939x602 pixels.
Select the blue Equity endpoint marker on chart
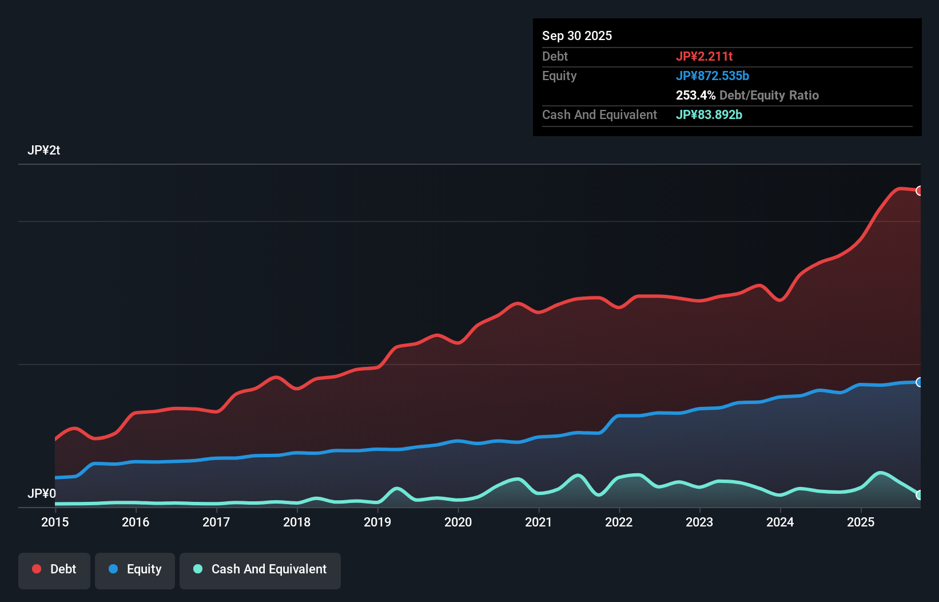pos(920,382)
